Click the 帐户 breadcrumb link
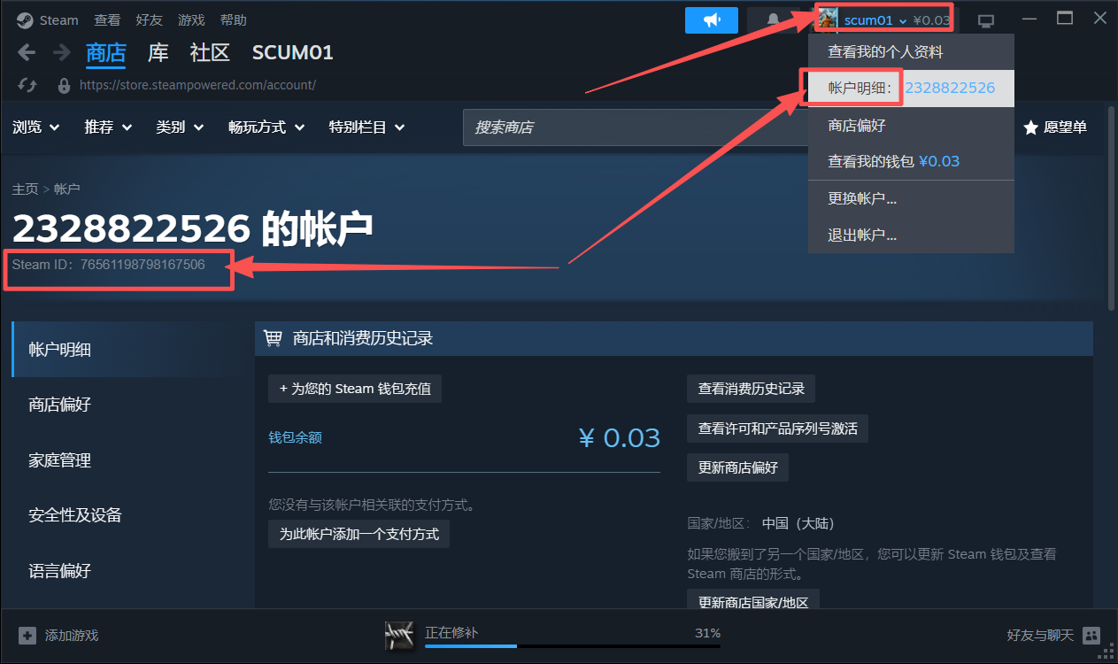The width and height of the screenshot is (1118, 664). pyautogui.click(x=67, y=189)
